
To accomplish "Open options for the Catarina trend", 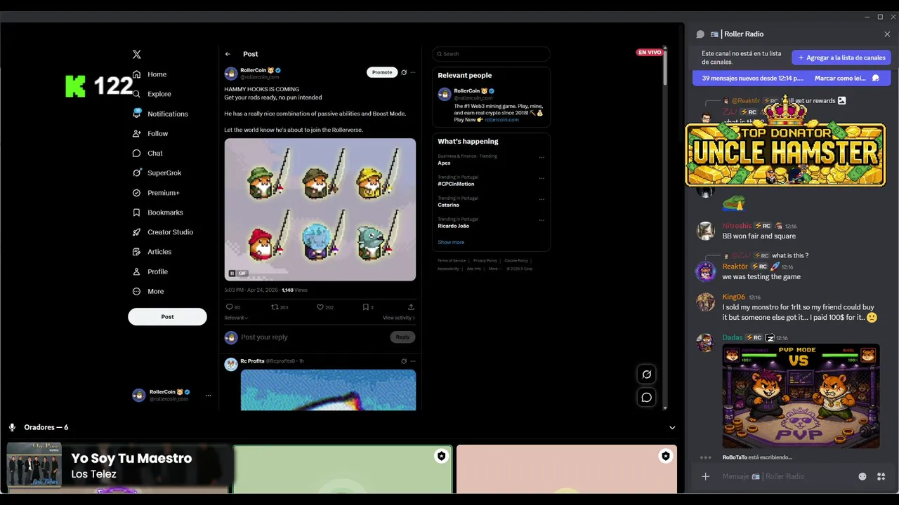I will 542,199.
